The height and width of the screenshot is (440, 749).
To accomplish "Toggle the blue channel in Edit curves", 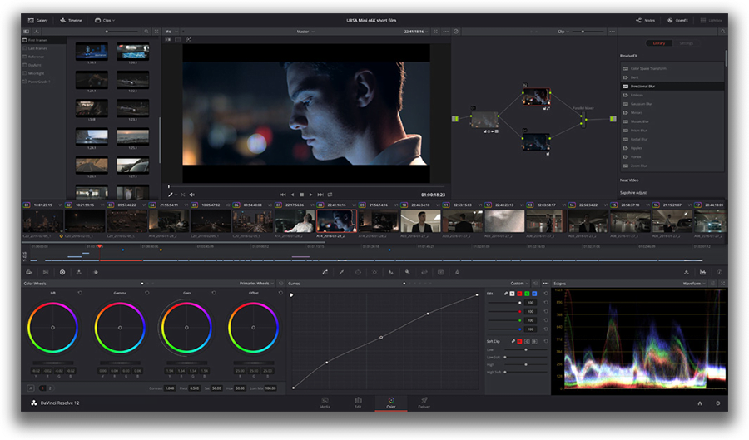I will tap(535, 293).
